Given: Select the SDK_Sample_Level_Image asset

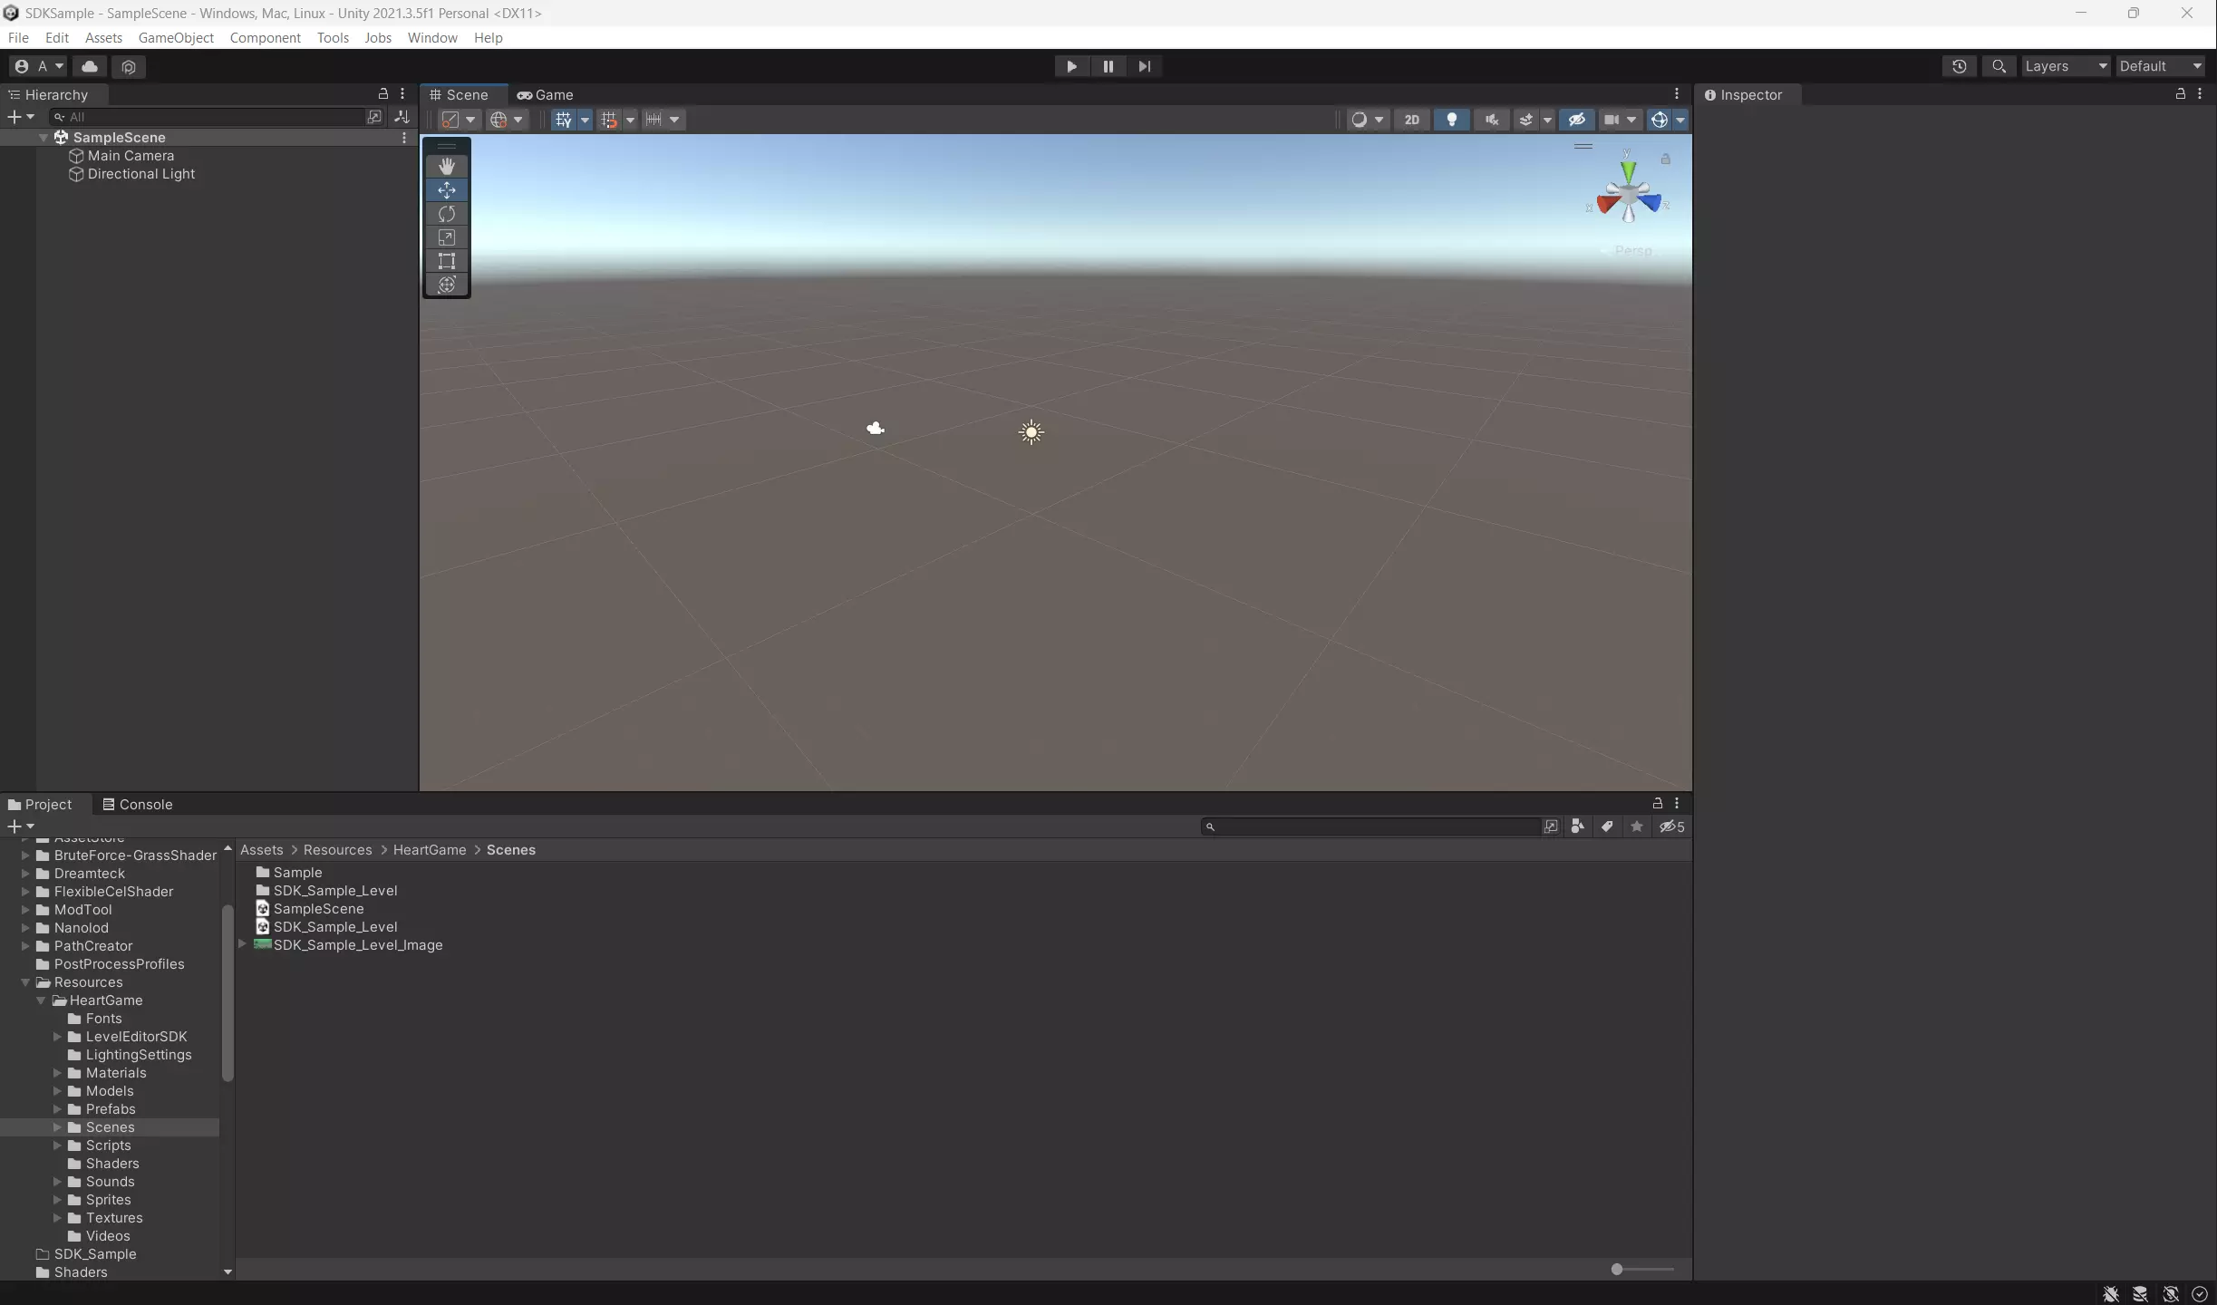Looking at the screenshot, I should [x=357, y=945].
